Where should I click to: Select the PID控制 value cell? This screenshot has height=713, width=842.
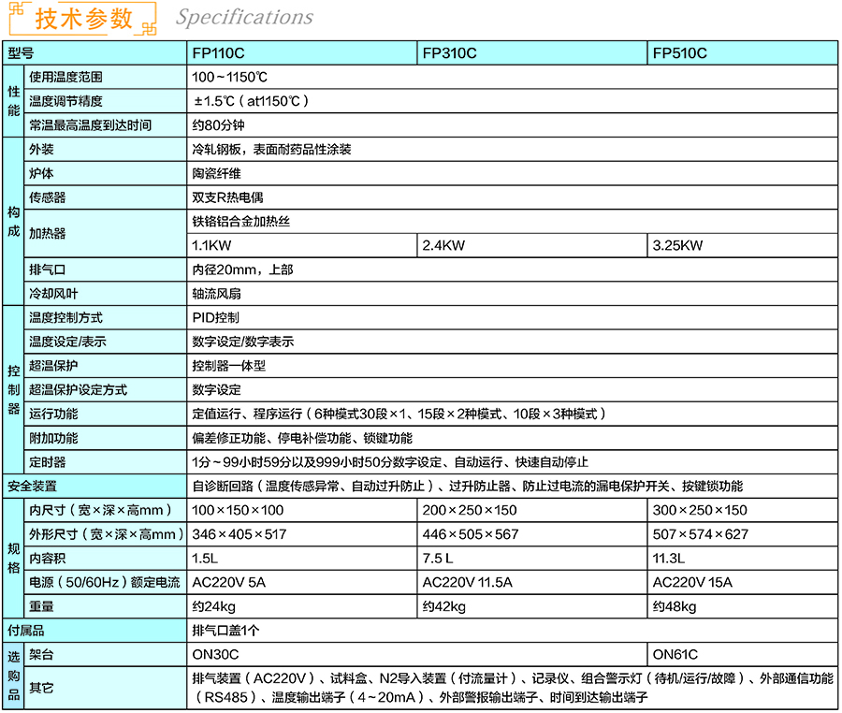tap(215, 318)
